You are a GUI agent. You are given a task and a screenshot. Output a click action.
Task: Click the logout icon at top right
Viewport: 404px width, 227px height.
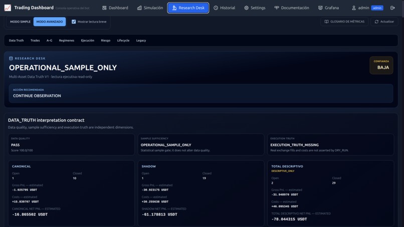(x=392, y=8)
